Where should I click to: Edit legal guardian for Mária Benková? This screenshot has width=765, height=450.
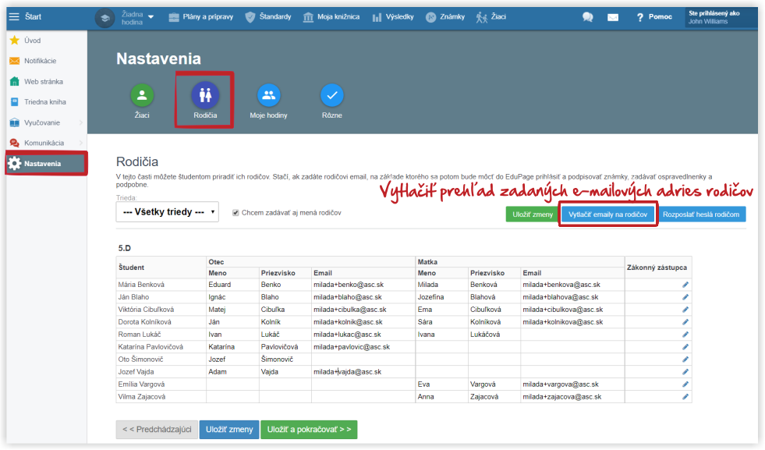tap(685, 285)
